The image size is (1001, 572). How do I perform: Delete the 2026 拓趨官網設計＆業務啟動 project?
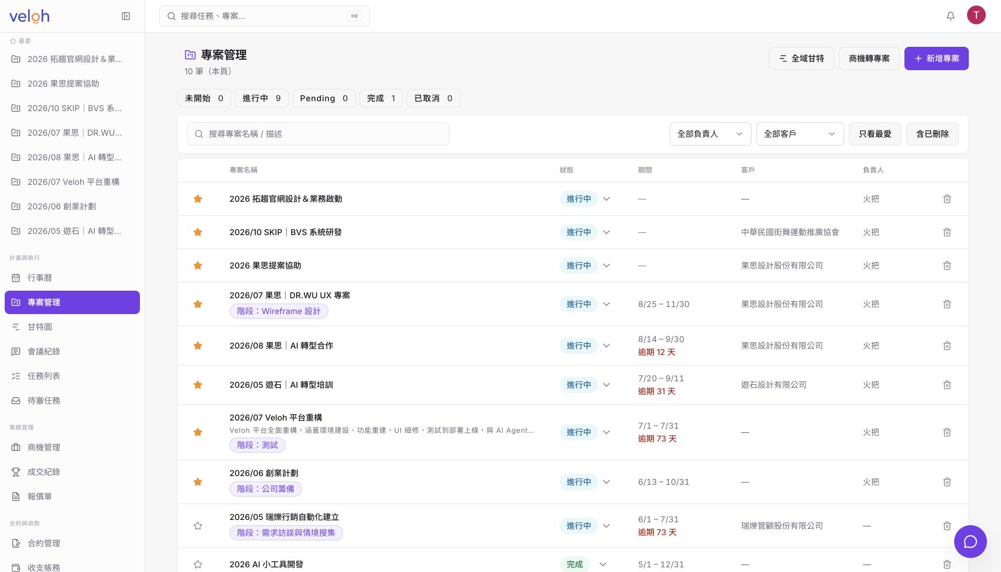pos(947,199)
